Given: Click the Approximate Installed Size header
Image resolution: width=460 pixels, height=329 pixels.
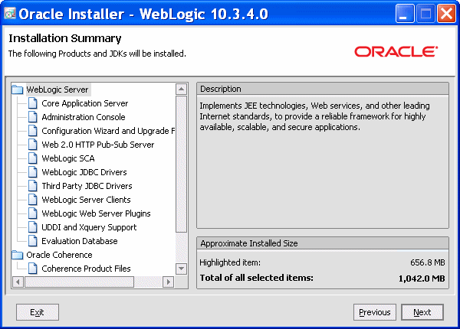Looking at the screenshot, I should click(323, 243).
